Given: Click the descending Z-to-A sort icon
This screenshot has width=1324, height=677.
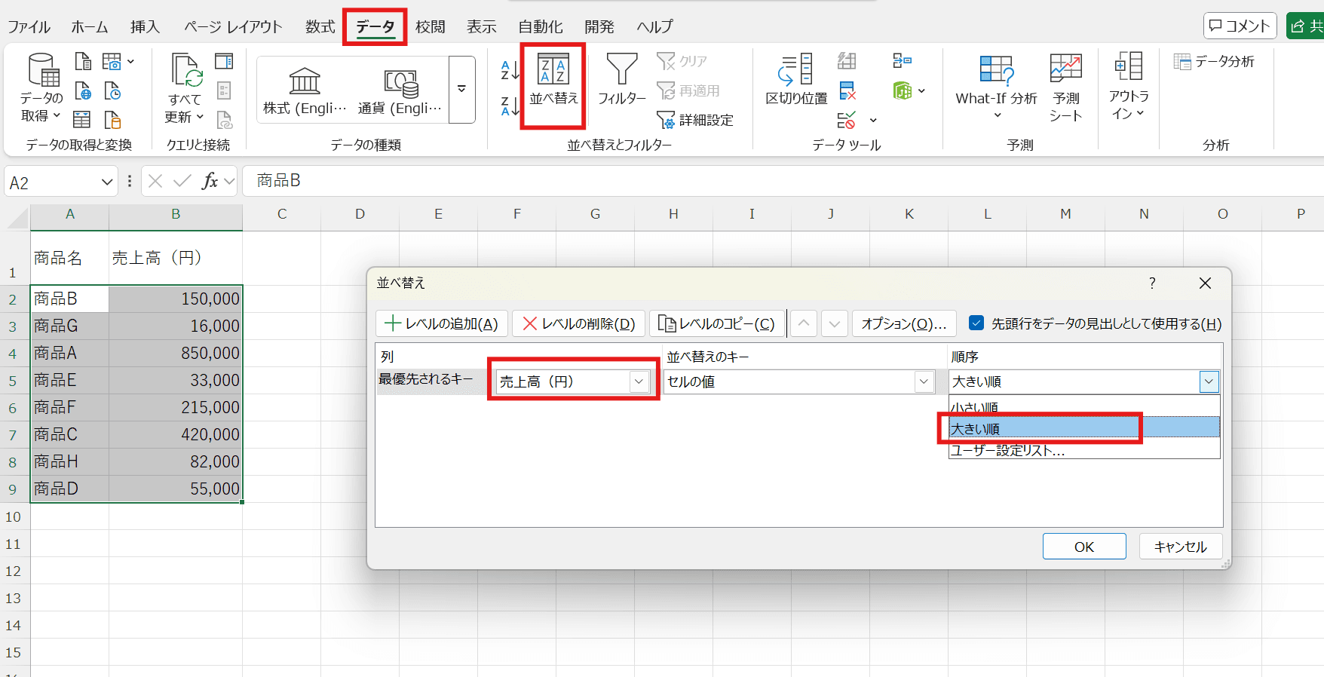Looking at the screenshot, I should point(510,106).
